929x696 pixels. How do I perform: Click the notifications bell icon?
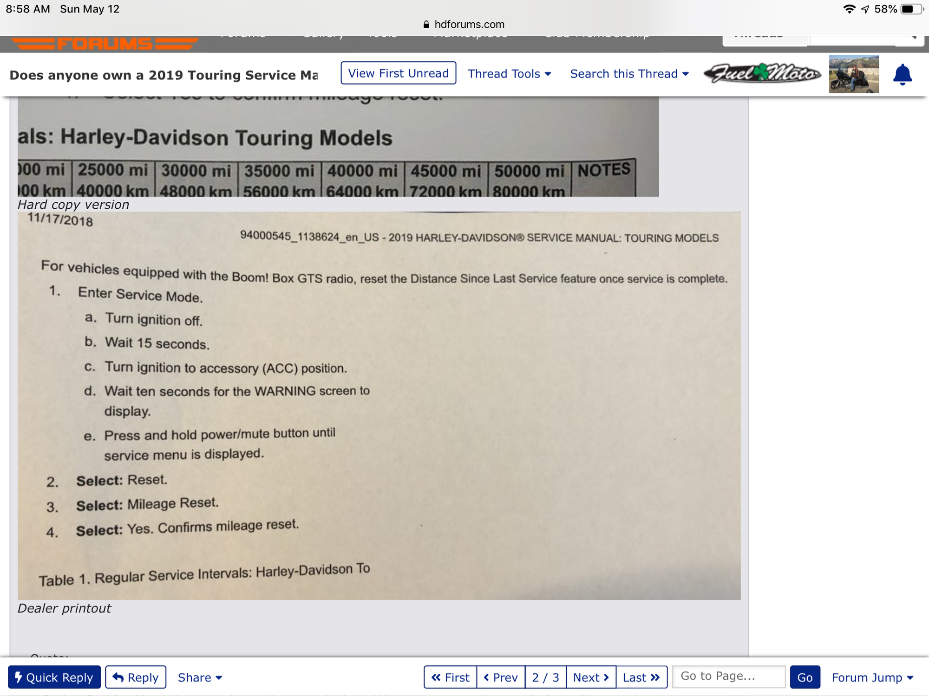point(902,75)
